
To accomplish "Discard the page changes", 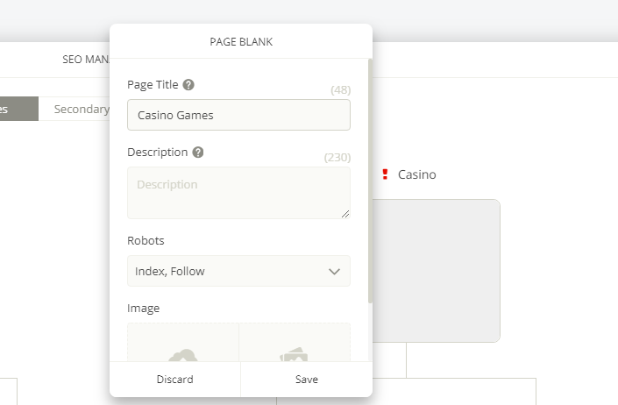I will tap(175, 380).
